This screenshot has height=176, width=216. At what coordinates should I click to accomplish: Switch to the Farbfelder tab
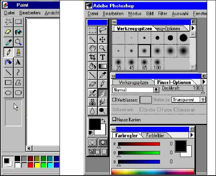(x=155, y=136)
